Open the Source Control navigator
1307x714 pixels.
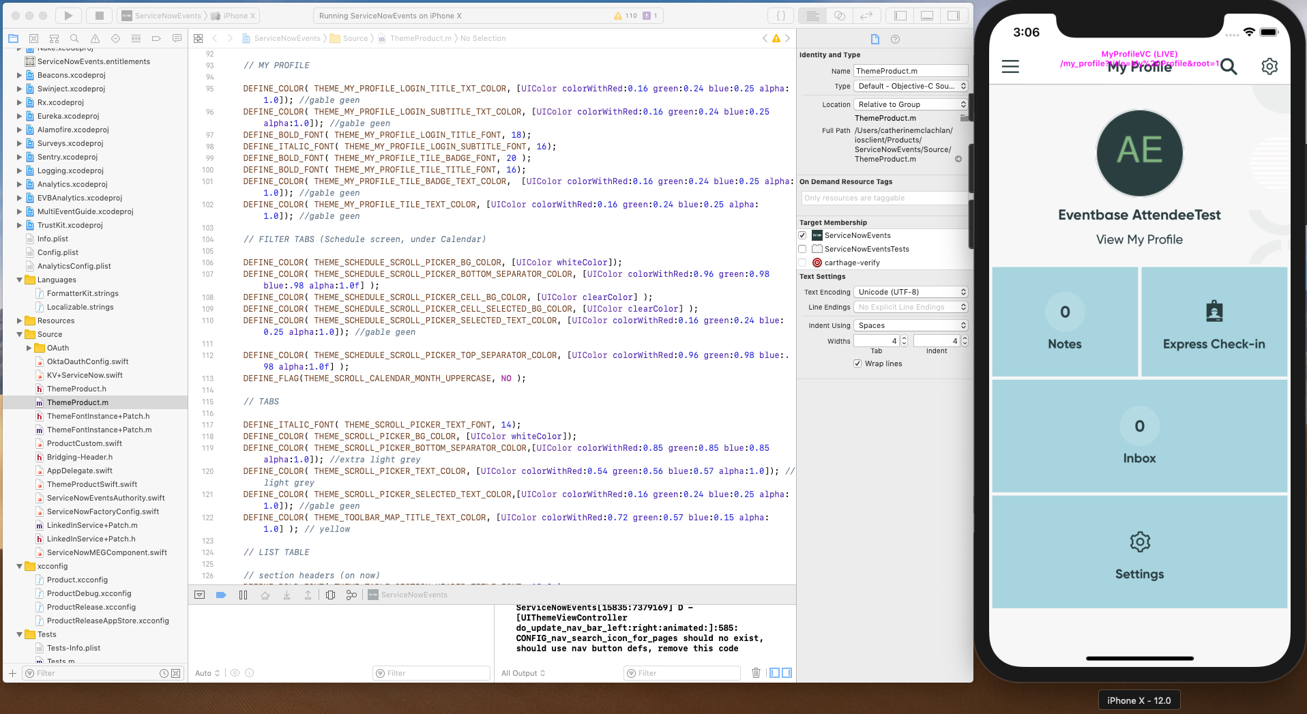[x=33, y=38]
